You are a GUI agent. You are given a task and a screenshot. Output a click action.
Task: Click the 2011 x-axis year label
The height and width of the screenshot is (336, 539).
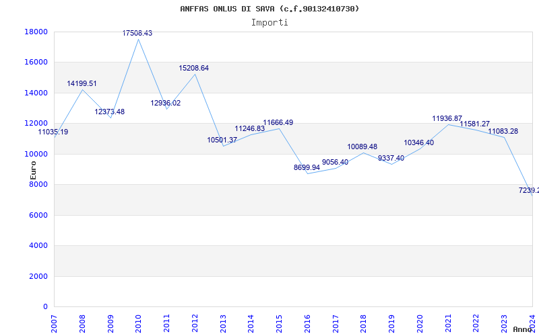click(x=166, y=324)
